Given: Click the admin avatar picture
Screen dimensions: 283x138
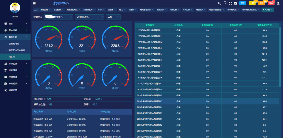Looking at the screenshot, I should tap(15, 8).
